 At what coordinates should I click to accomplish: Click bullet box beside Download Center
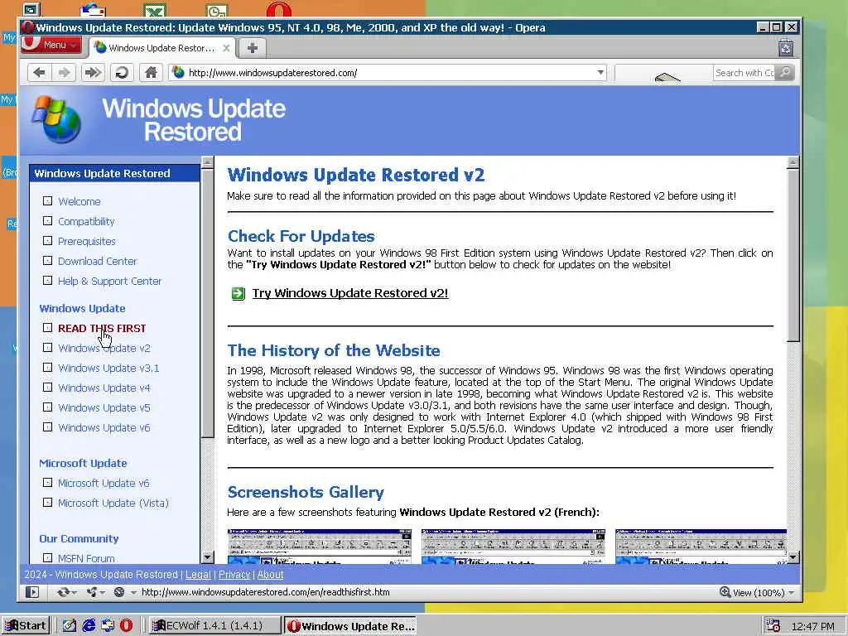point(47,260)
